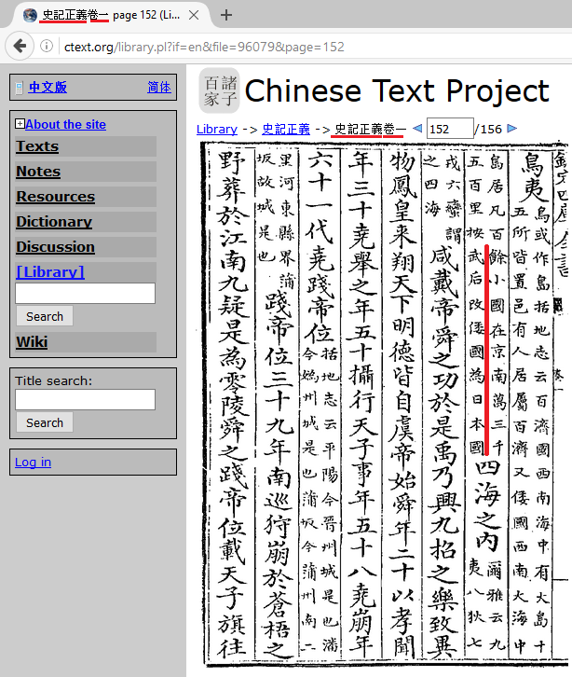Viewport: 572px width, 677px height.
Task: Switch to 简体 simplified Chinese
Action: 158,88
